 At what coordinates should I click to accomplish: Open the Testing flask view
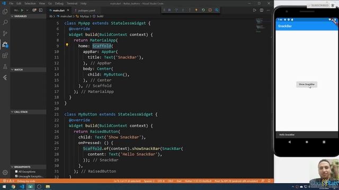[5, 66]
